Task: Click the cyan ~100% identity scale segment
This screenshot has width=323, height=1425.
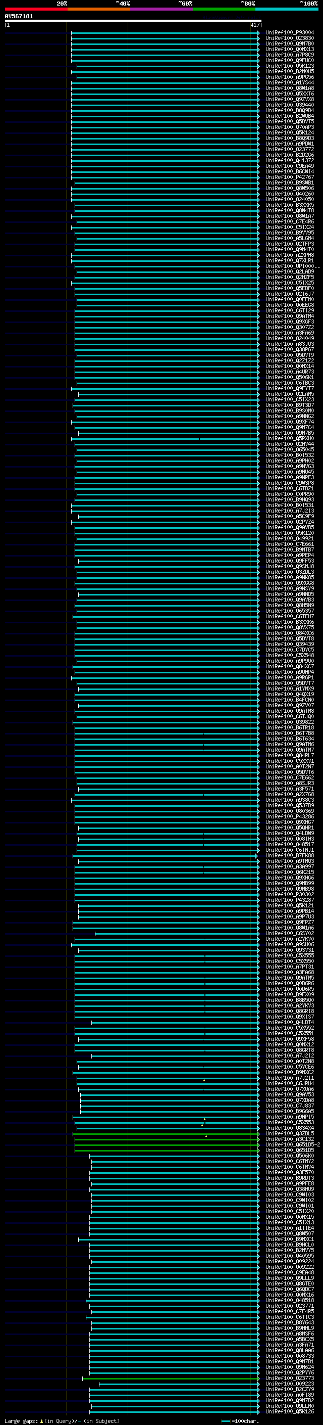Action: (286, 9)
